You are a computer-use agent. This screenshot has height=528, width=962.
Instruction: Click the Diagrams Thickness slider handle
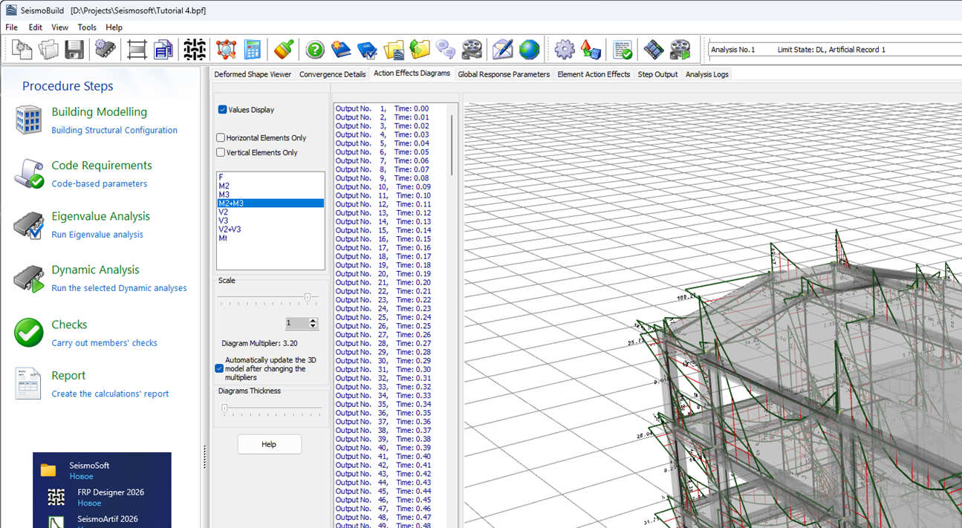click(x=224, y=408)
